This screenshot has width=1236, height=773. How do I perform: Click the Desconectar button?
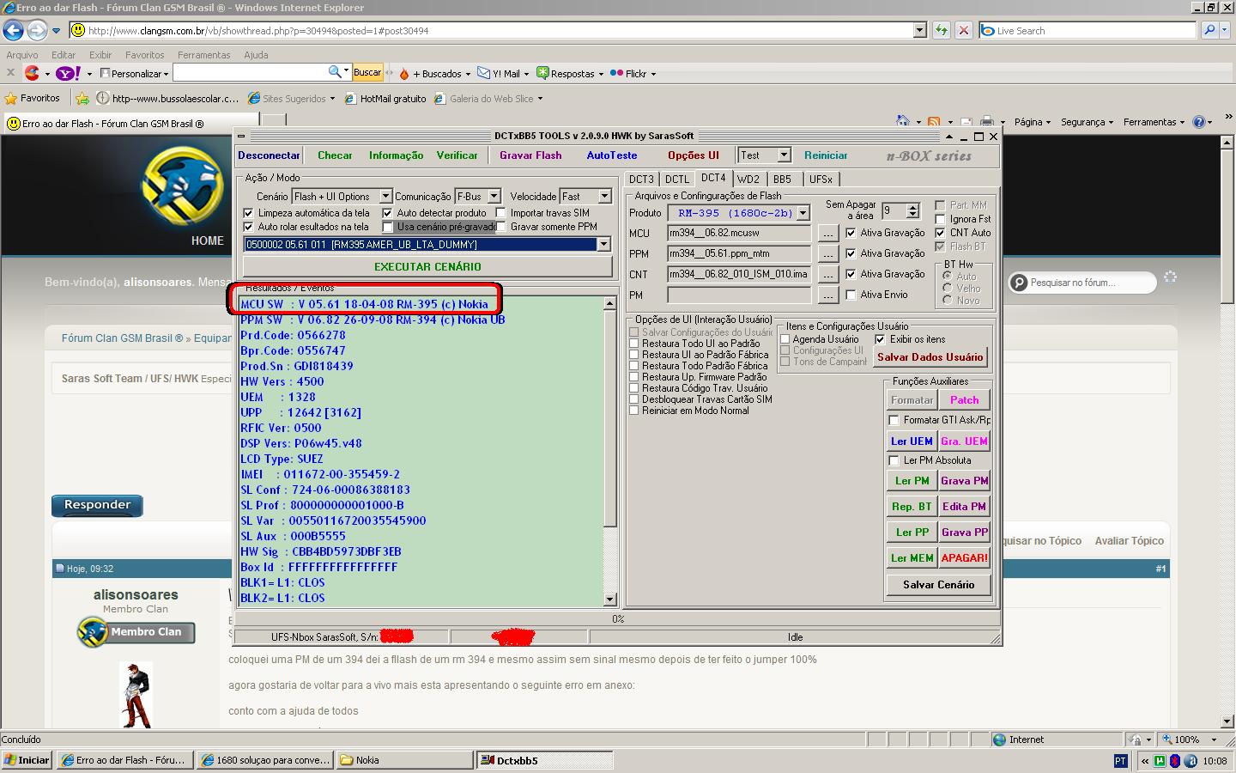pos(269,155)
